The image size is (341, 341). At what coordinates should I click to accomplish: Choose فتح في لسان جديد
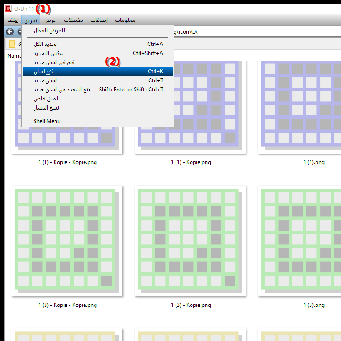click(98, 62)
